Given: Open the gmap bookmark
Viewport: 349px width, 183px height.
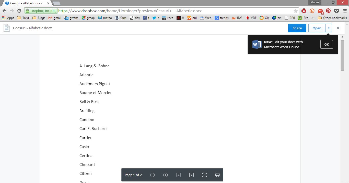Looking at the screenshot, I should pos(88,18).
